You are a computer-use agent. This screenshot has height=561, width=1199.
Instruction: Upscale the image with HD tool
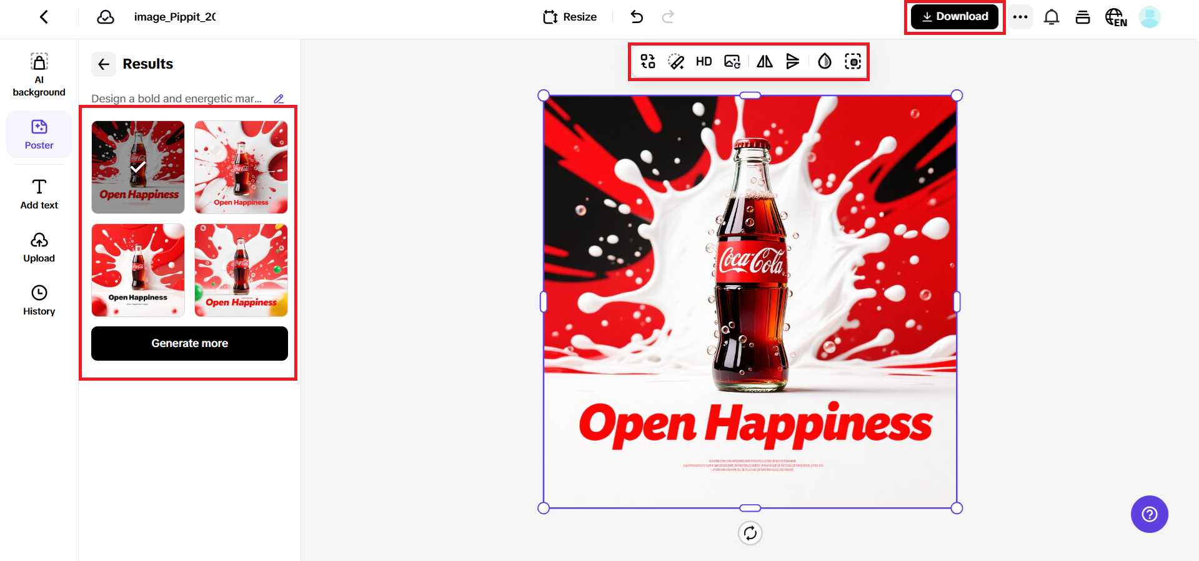click(x=704, y=61)
